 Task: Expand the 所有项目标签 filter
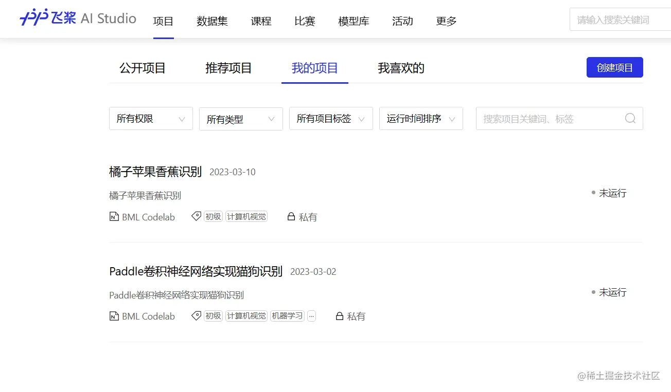click(x=331, y=119)
